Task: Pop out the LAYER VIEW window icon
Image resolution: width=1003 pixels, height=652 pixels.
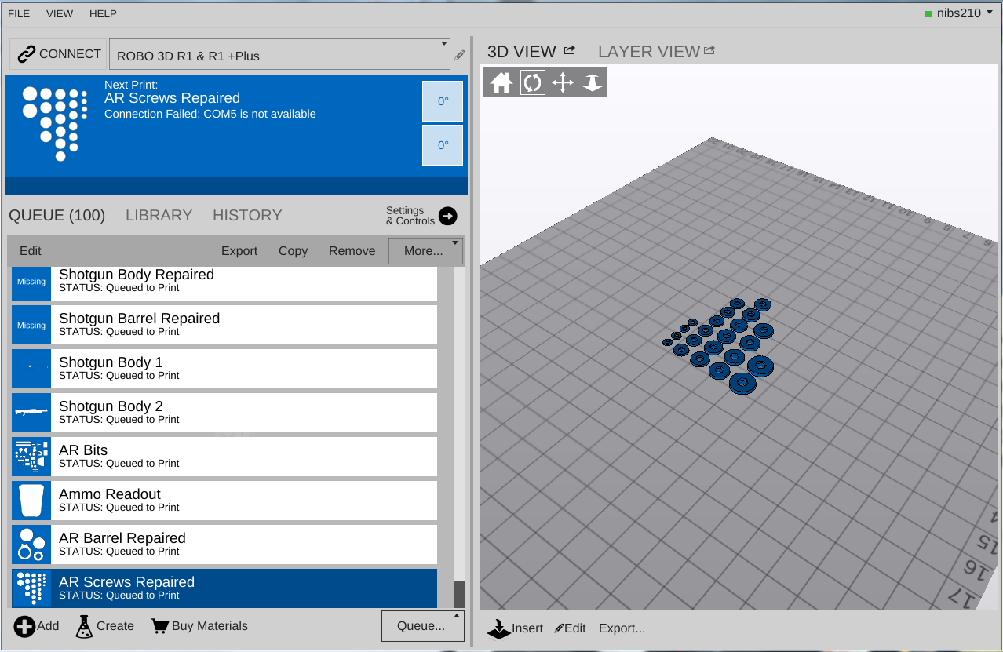Action: tap(709, 50)
